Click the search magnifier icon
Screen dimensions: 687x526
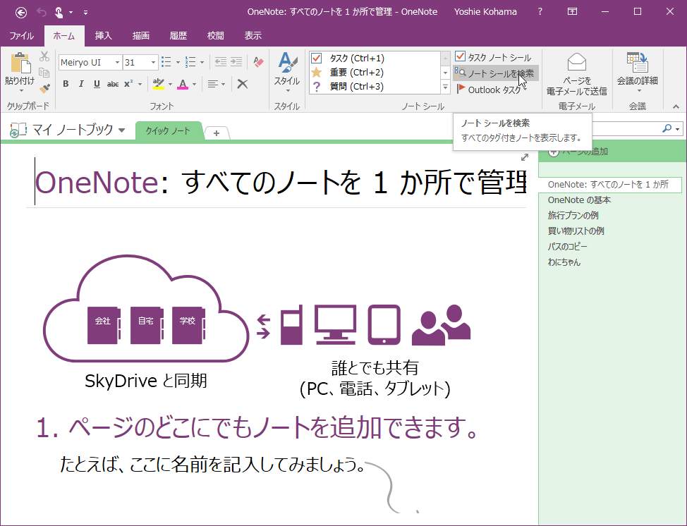667,128
